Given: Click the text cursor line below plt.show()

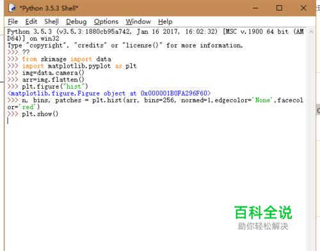Looking at the screenshot, I should 8,121.
